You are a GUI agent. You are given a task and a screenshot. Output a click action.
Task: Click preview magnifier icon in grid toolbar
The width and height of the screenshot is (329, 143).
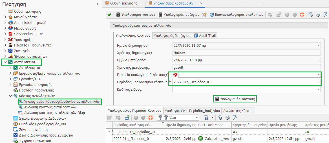(234, 118)
